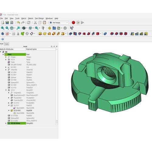Click the Pad tool icon
Screen dimensions: 152x152
point(40,34)
